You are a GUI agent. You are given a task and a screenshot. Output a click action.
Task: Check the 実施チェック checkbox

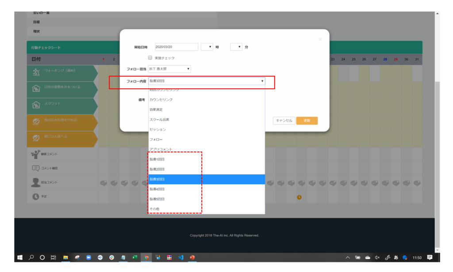point(150,58)
